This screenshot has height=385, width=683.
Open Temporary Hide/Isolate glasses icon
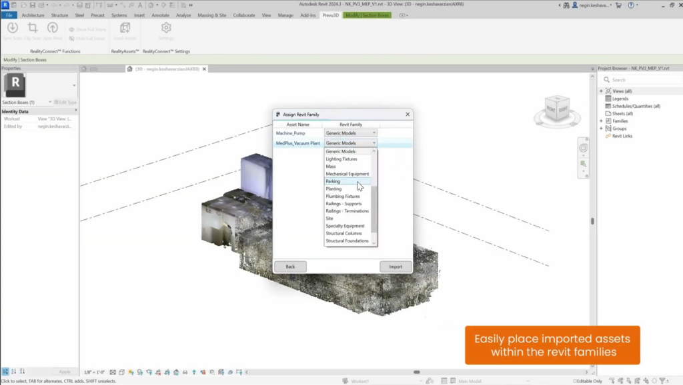pos(185,372)
